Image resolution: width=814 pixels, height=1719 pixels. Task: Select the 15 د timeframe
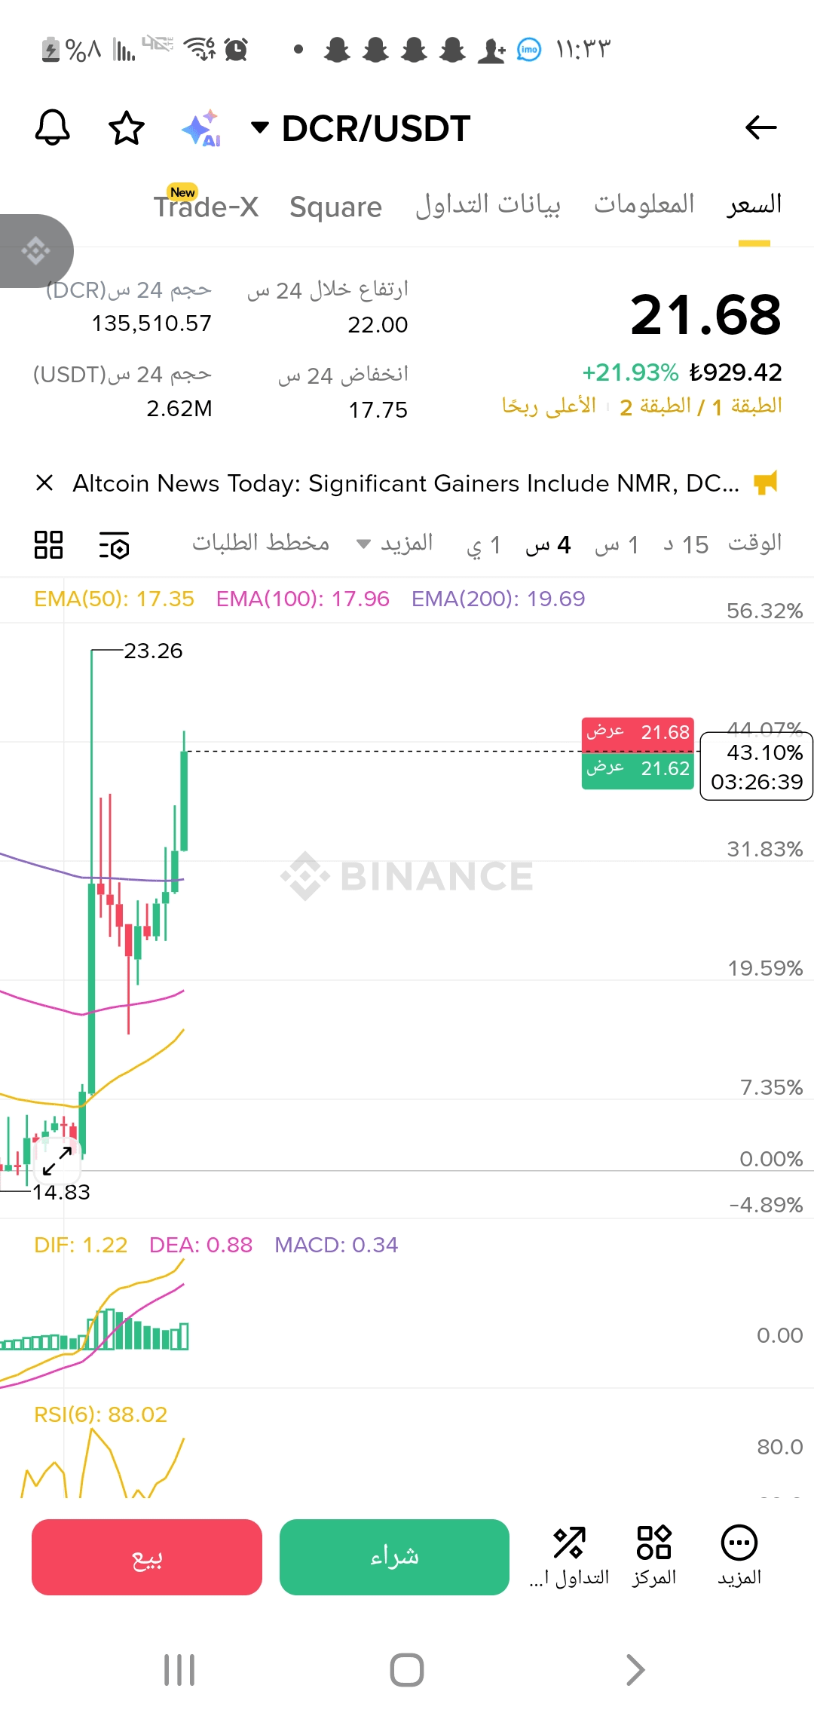tap(686, 545)
